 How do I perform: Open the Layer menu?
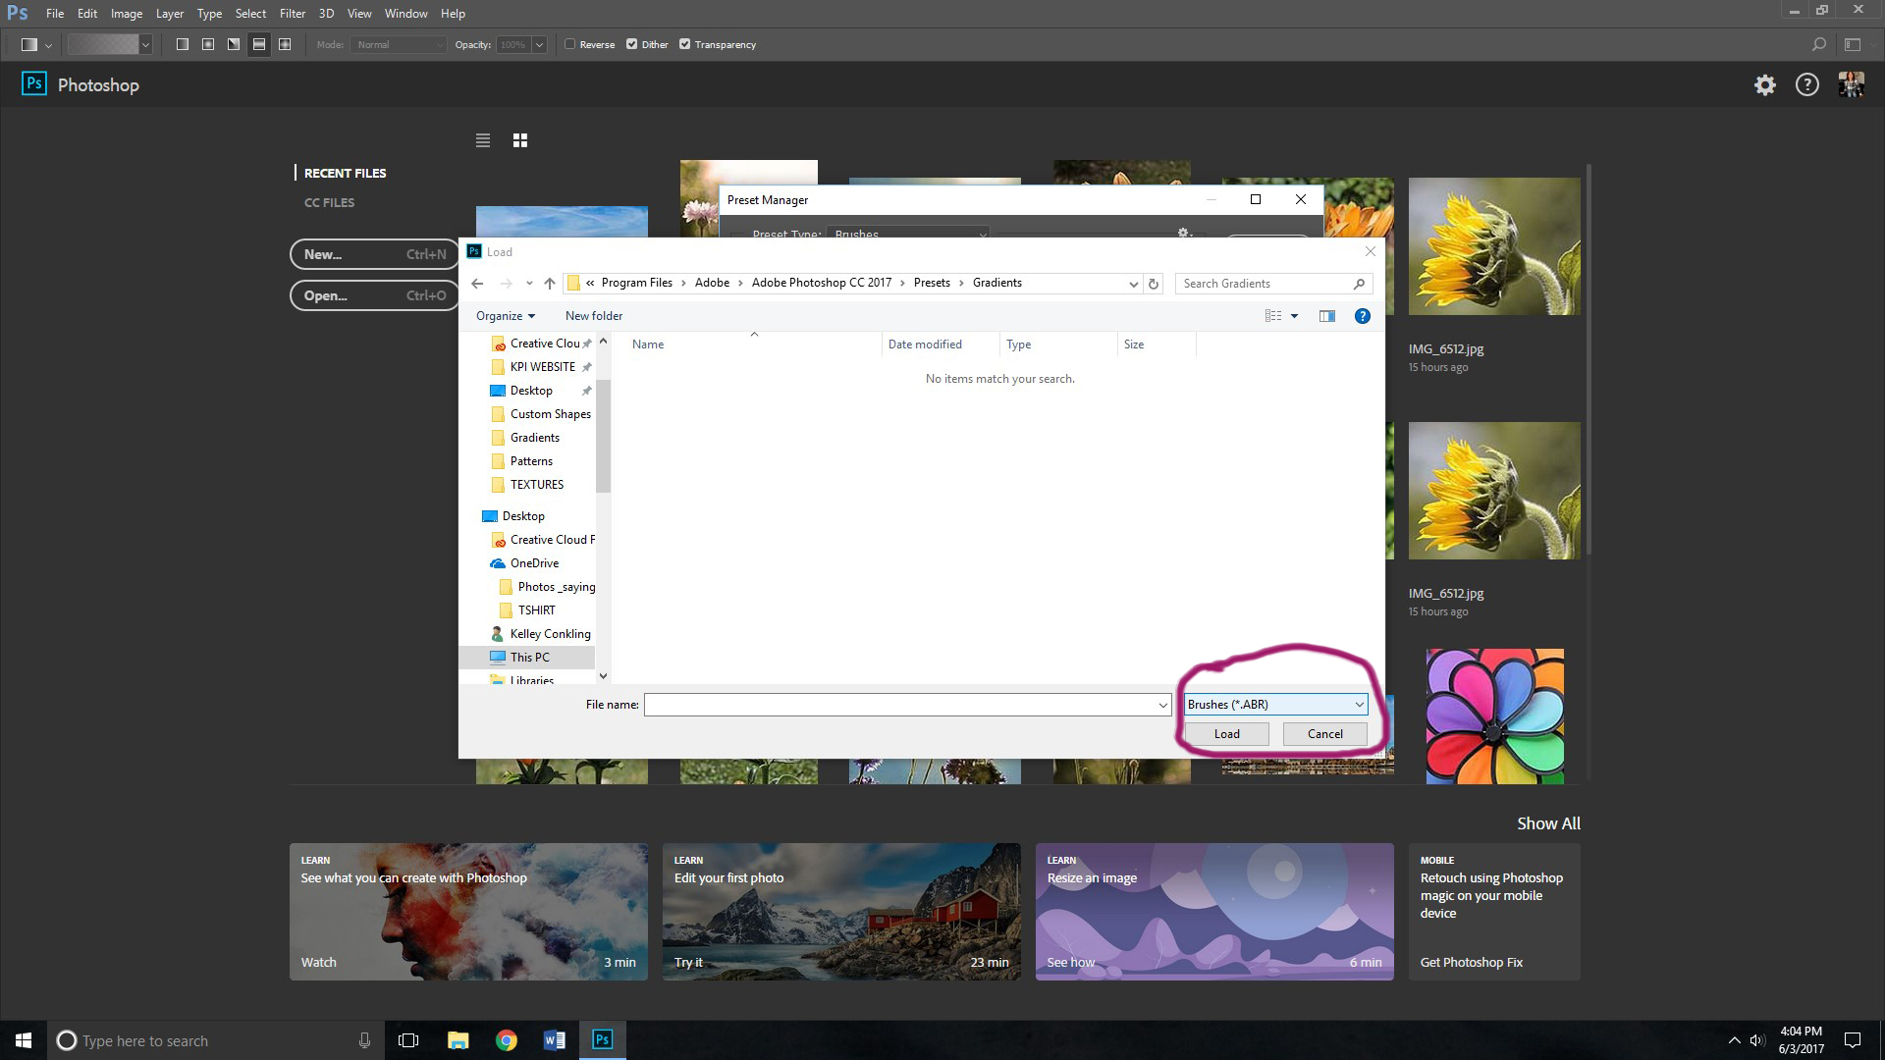[x=170, y=14]
